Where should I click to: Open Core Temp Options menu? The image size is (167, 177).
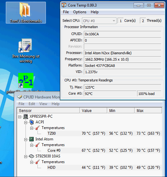80,12
